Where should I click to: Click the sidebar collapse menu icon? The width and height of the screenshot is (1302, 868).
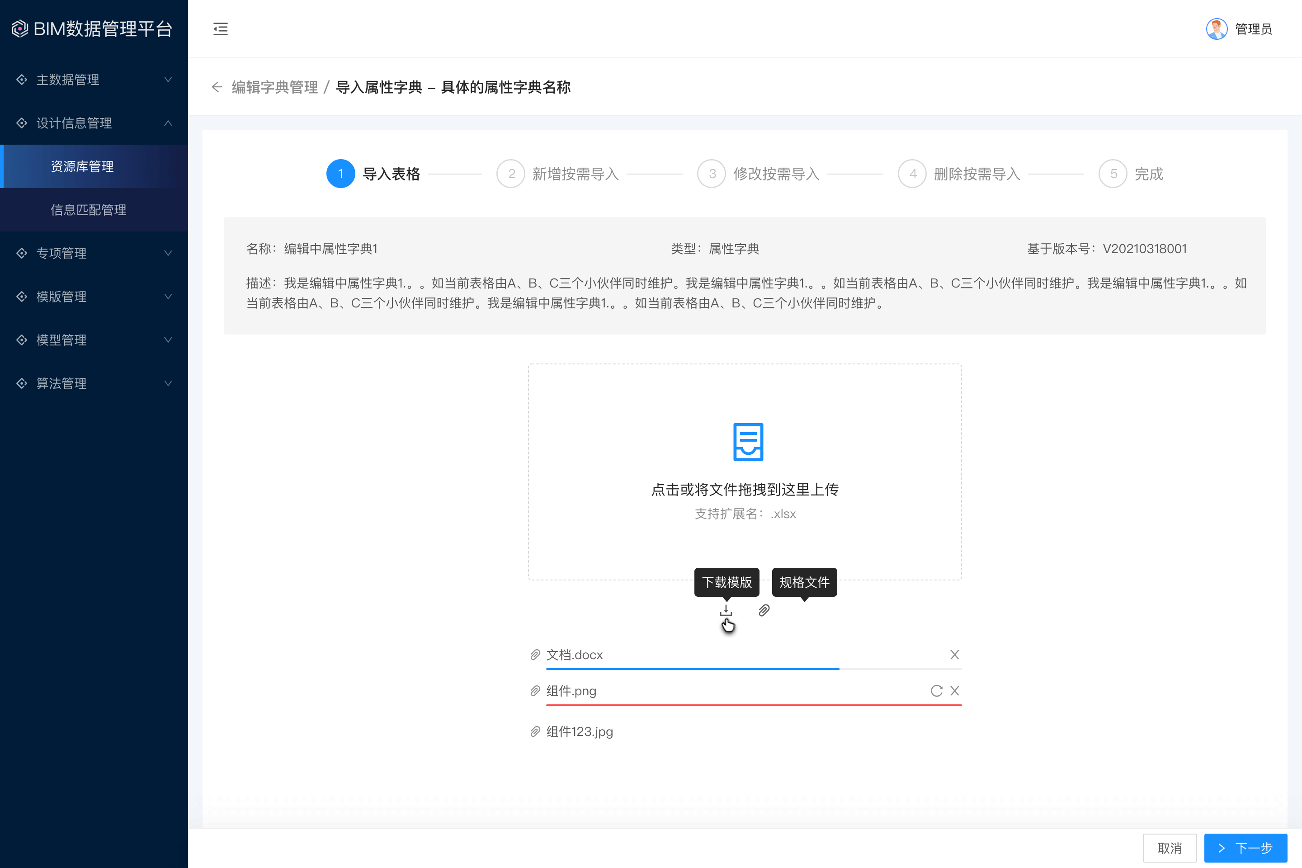click(220, 29)
